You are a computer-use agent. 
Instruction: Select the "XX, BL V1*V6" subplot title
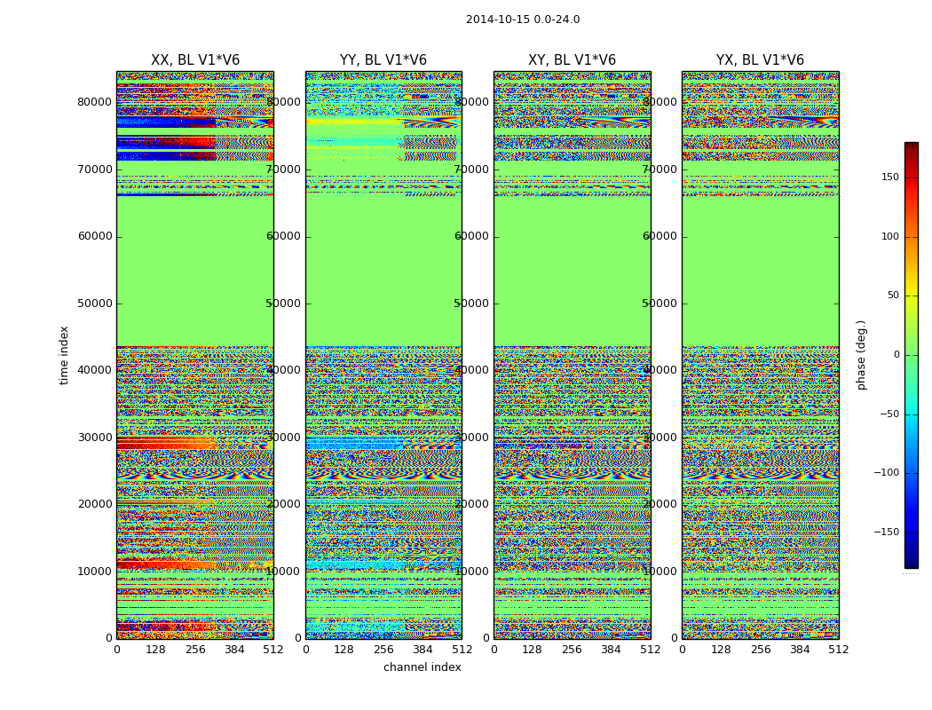(x=195, y=60)
